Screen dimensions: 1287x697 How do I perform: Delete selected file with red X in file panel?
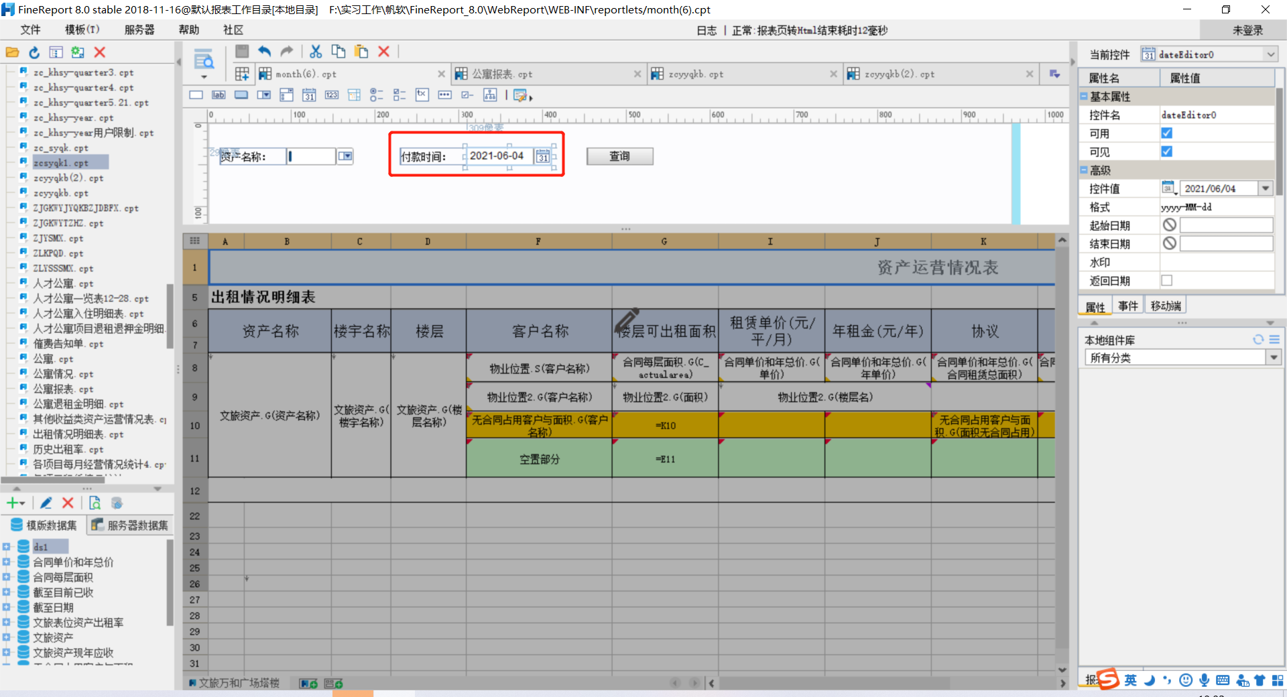coord(100,52)
